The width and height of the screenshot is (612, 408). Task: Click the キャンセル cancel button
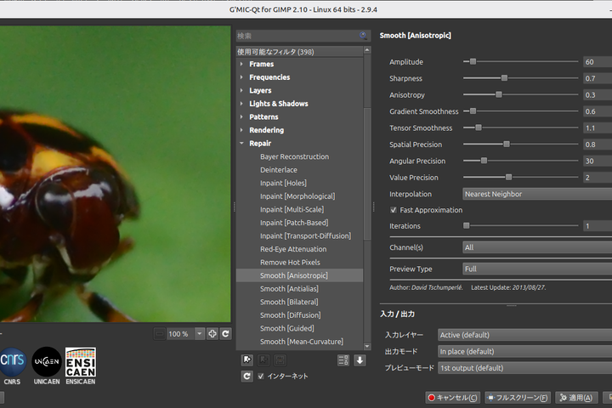pos(453,397)
